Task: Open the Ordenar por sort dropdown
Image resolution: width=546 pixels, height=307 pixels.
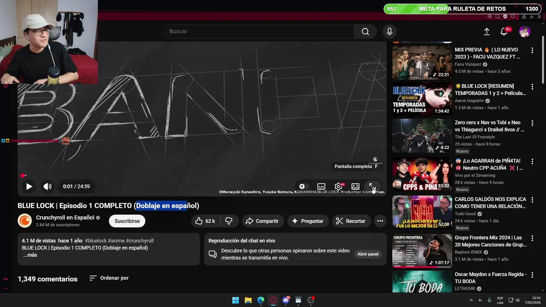Action: 109,278
